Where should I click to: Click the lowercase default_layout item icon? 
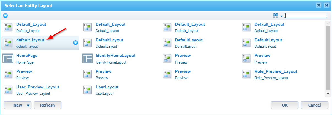pos(8,43)
